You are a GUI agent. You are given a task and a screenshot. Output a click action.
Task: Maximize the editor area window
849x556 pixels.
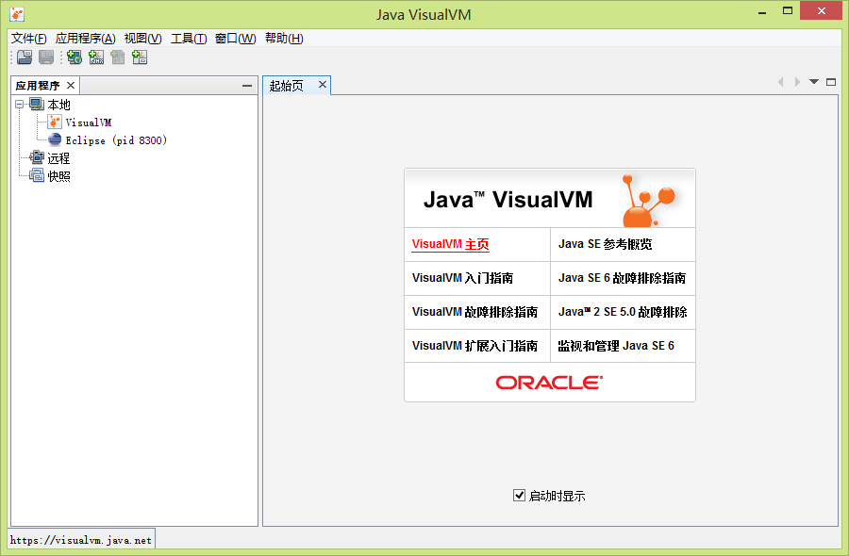pos(831,82)
